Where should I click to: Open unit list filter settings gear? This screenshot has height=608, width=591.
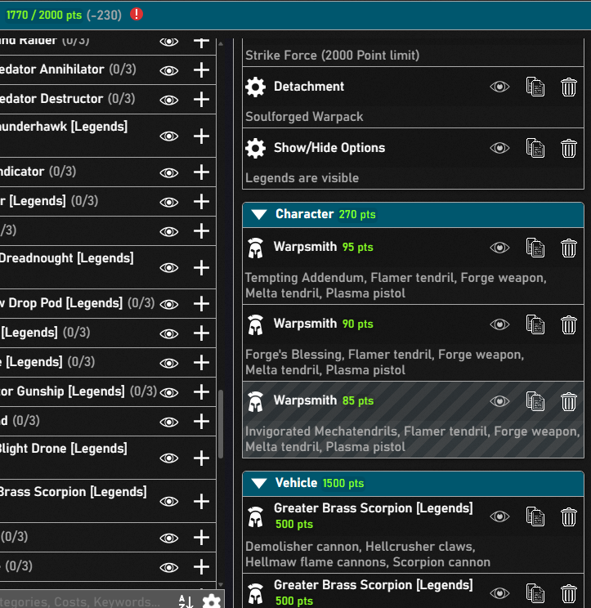[x=212, y=601]
